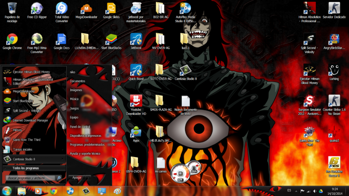Click the Buscar programas y archivos search box

pos(31,178)
